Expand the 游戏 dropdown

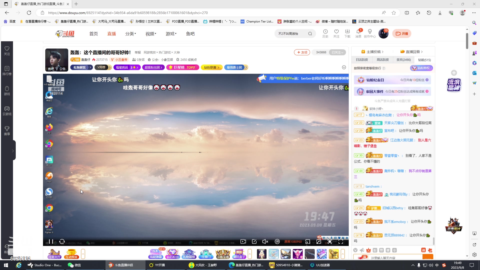click(x=171, y=33)
